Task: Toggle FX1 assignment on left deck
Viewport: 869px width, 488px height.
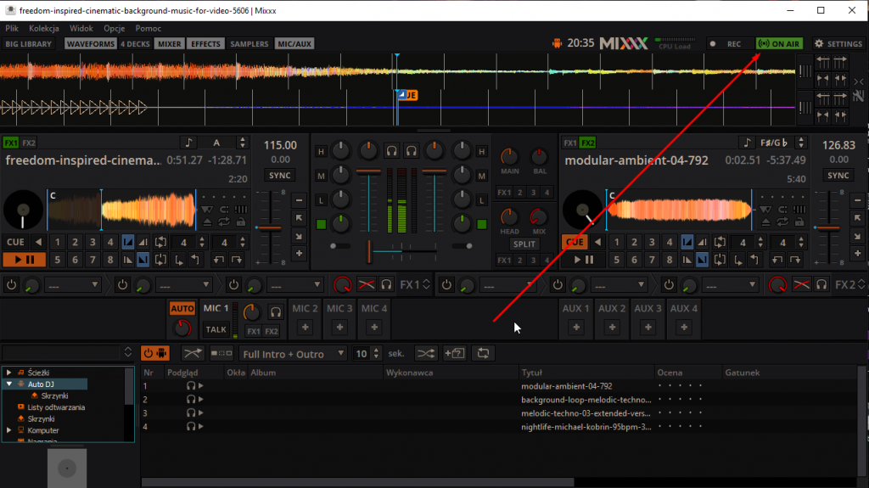Action: pyautogui.click(x=10, y=143)
